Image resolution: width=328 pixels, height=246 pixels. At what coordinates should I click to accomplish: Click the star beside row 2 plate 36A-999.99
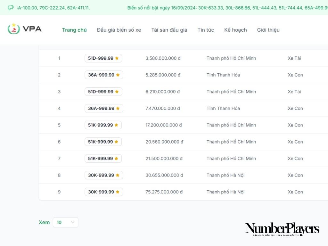point(118,75)
